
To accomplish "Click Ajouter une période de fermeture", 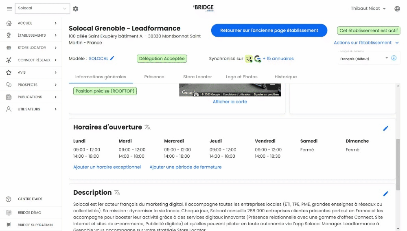I will point(186,167).
